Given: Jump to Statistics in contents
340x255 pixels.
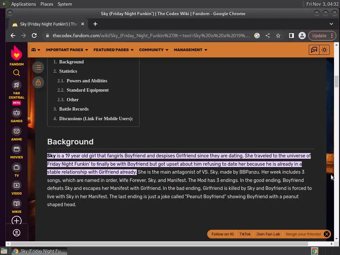Looking at the screenshot, I should 68,71.
